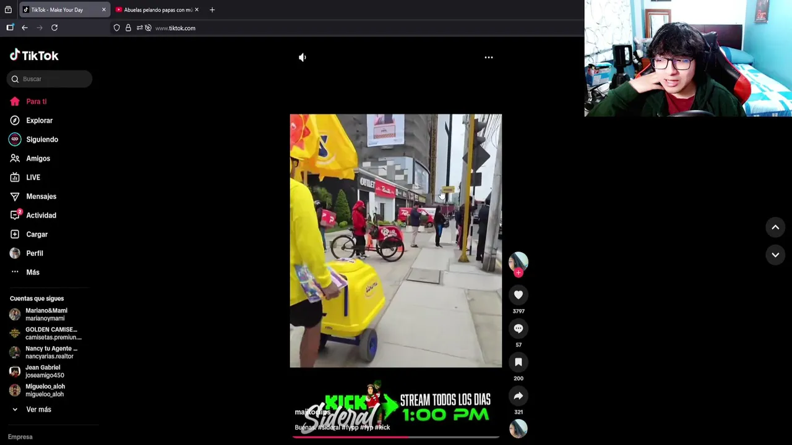The image size is (792, 445).
Task: Click the www.tiktok.com address bar
Action: (175, 28)
